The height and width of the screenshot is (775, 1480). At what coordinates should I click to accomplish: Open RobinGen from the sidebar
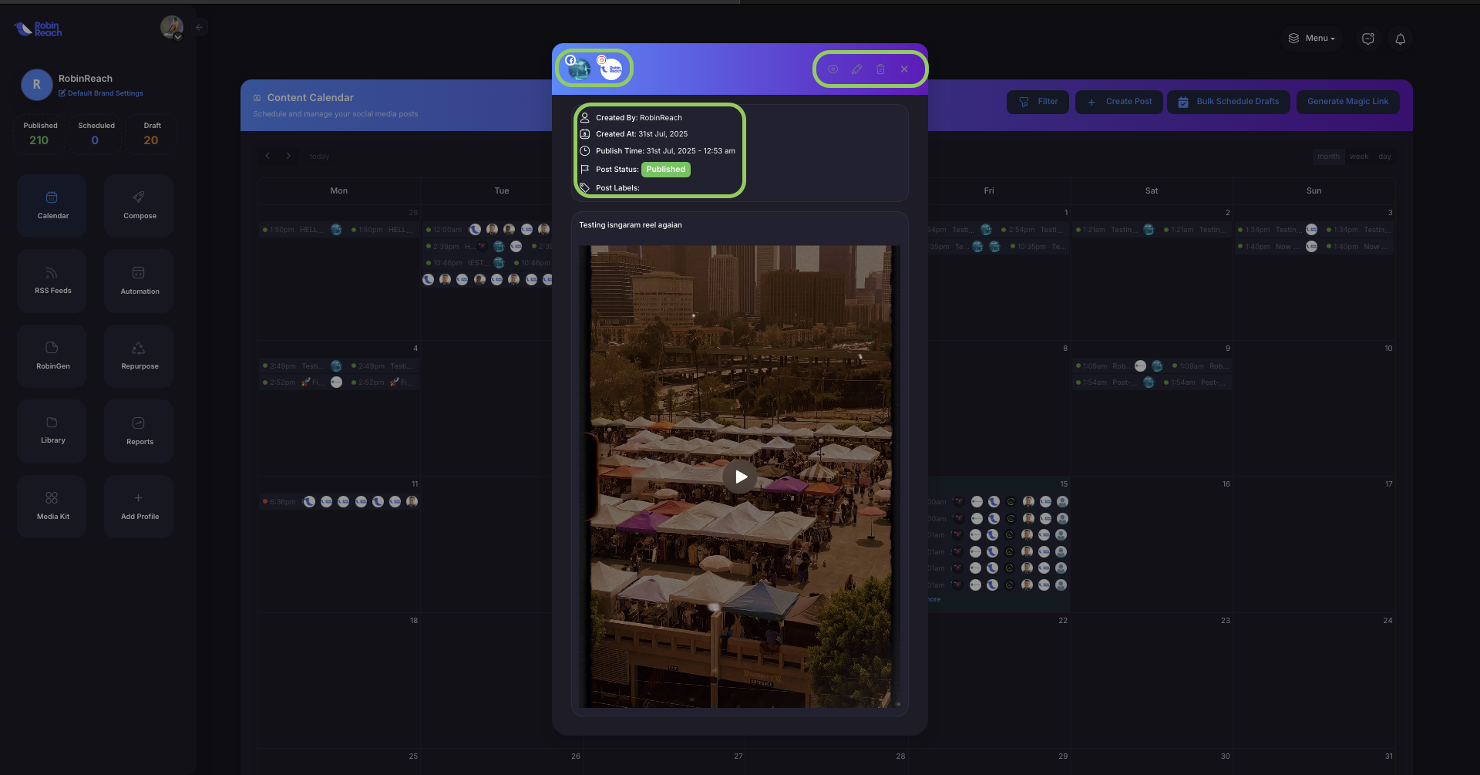coord(52,355)
